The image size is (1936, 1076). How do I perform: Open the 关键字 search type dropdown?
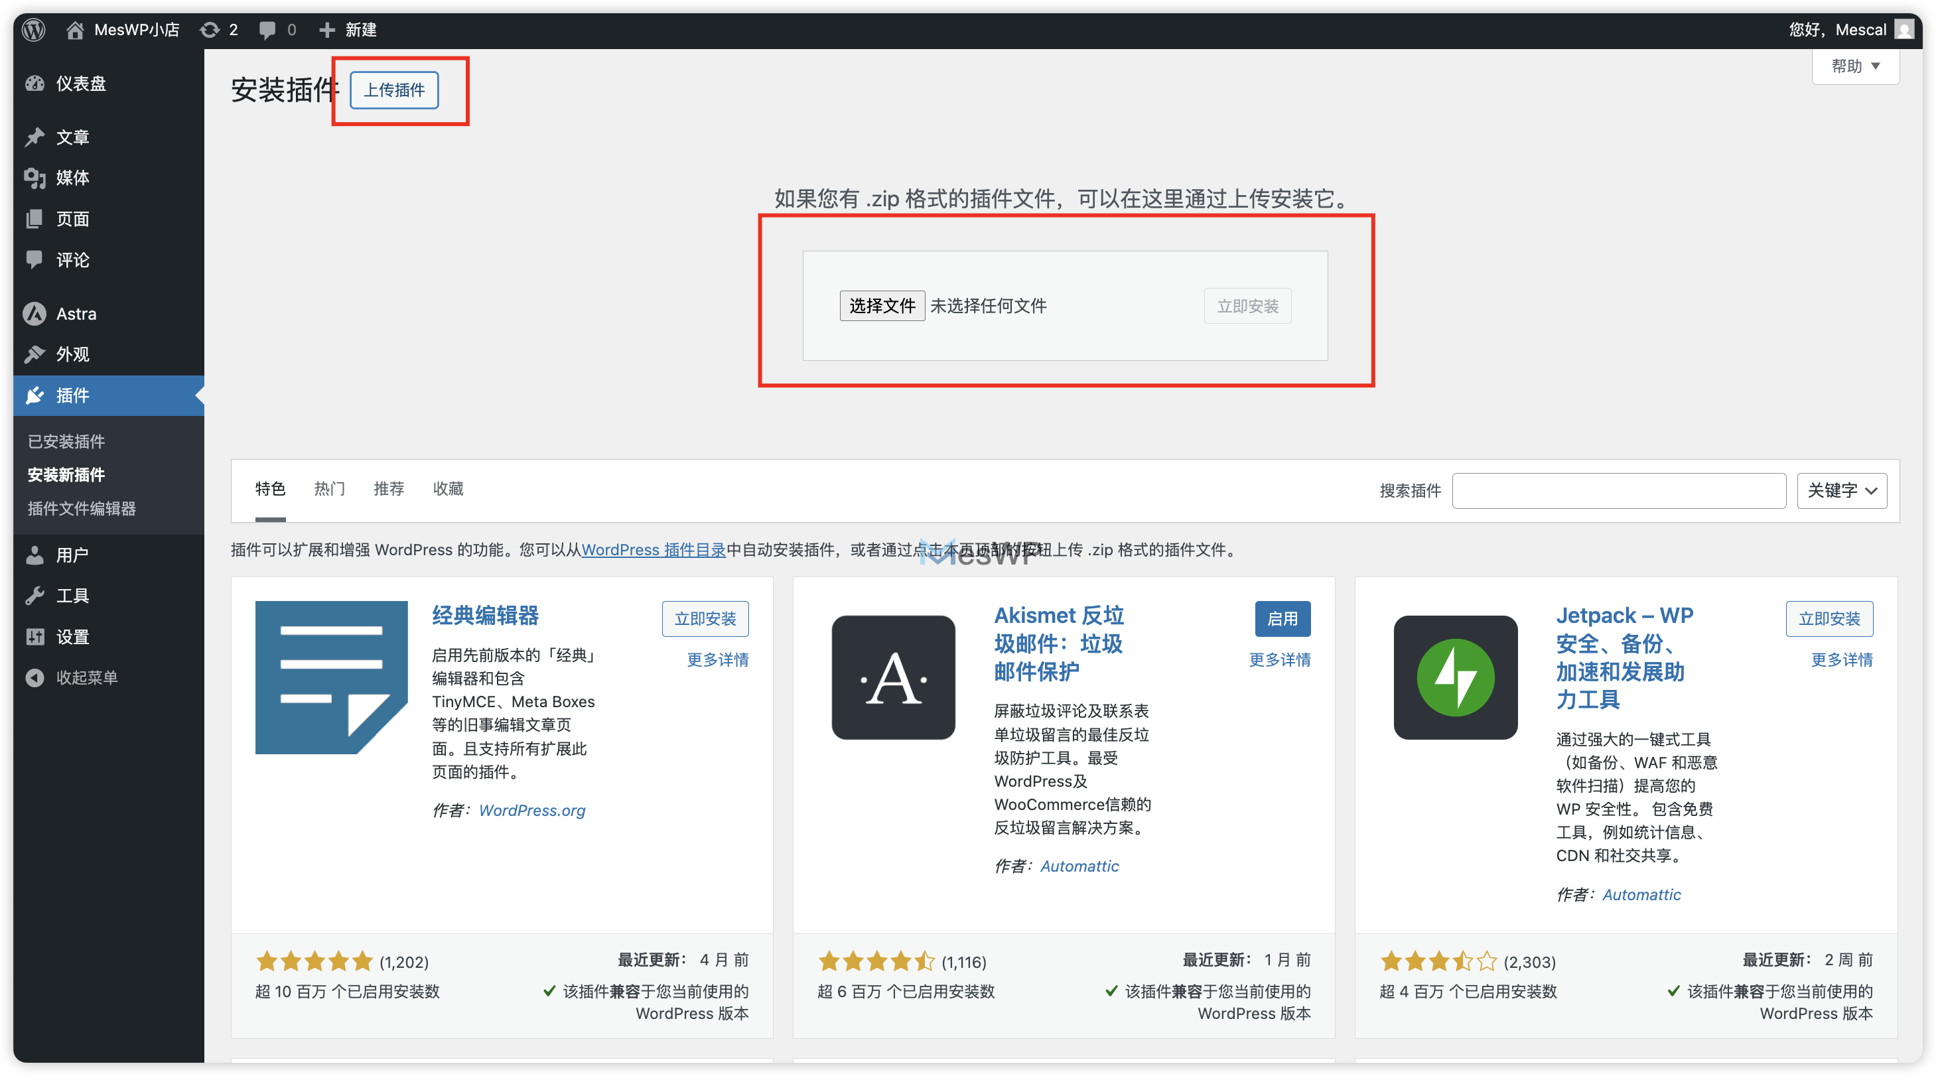(x=1841, y=491)
